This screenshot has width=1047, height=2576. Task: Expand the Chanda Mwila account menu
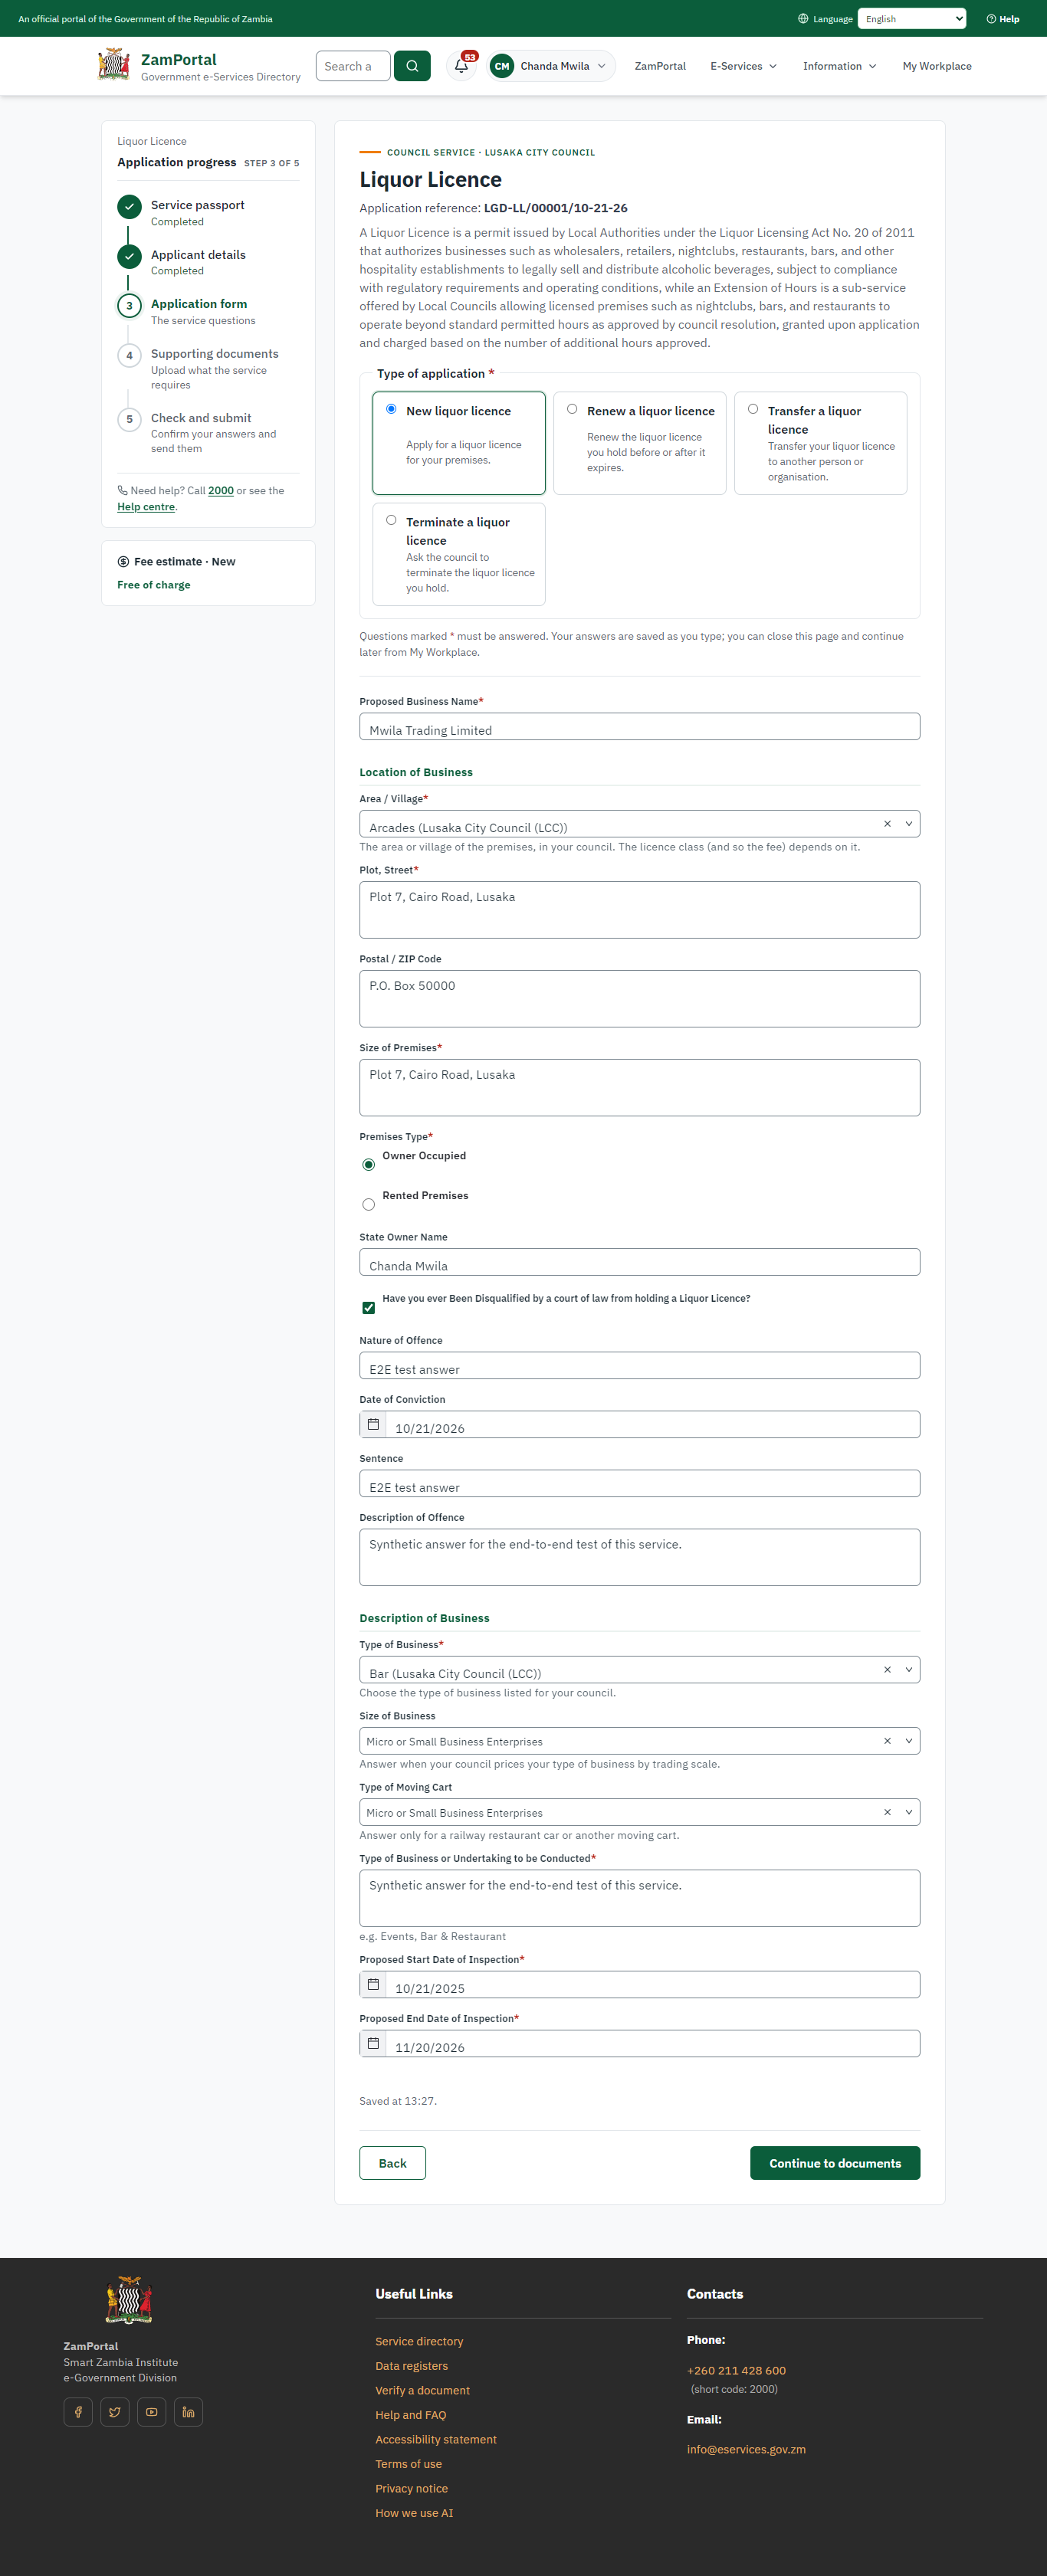pos(551,66)
